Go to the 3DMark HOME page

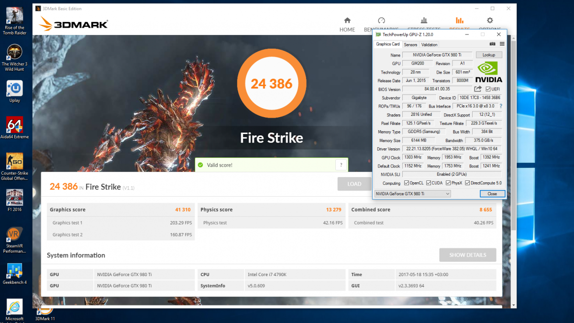pos(347,24)
